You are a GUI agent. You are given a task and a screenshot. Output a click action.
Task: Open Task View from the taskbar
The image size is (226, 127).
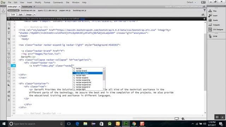tap(69, 124)
